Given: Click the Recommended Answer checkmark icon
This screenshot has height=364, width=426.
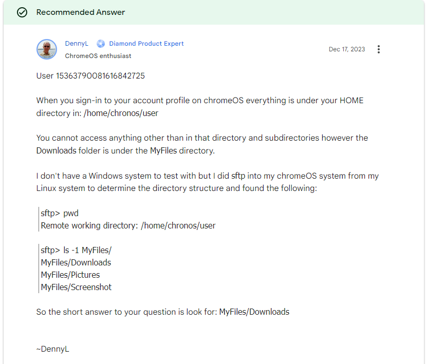Looking at the screenshot, I should click(x=22, y=12).
